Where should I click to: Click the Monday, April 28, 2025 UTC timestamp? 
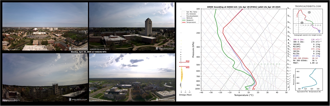(x=88, y=52)
